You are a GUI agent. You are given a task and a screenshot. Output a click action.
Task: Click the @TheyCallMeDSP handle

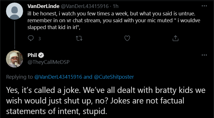(48, 62)
